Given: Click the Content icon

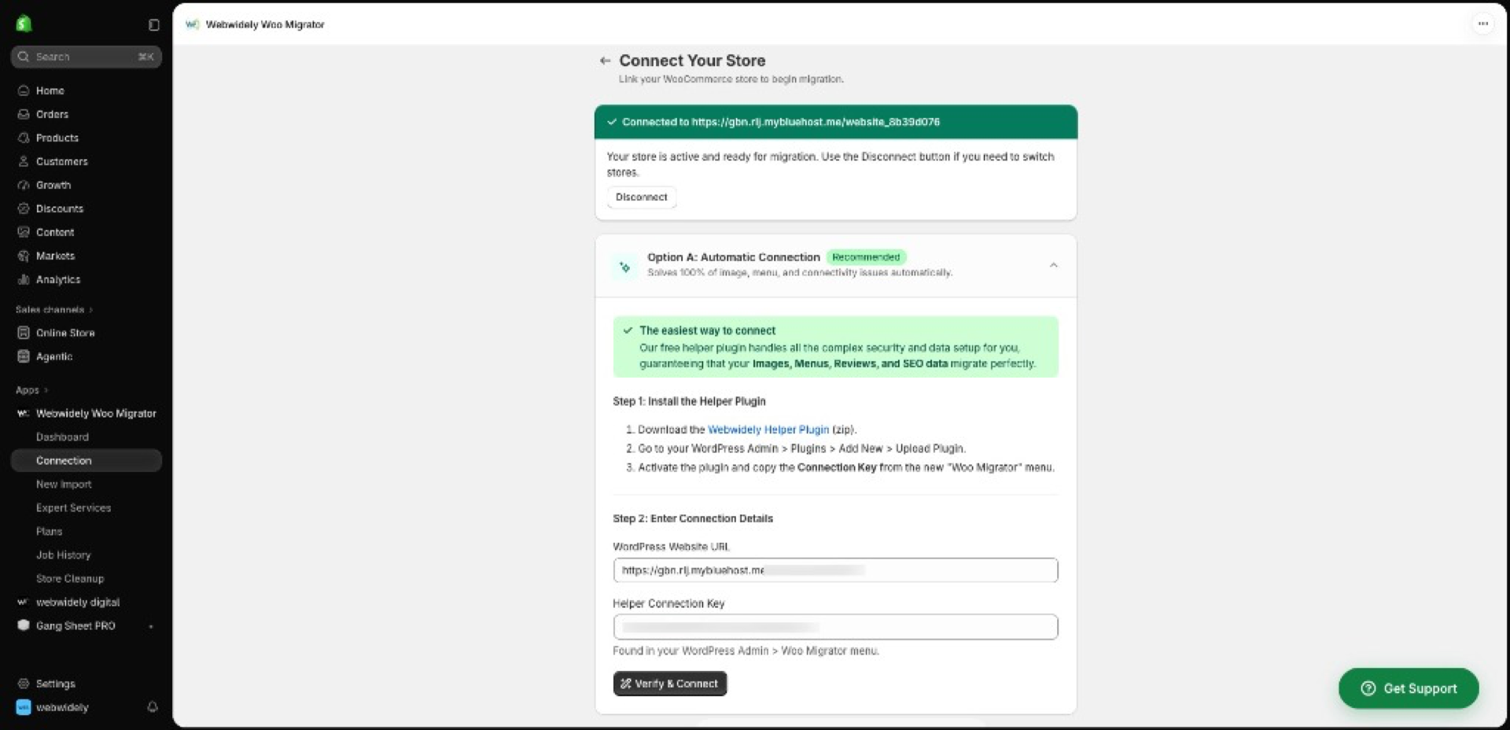Looking at the screenshot, I should [x=24, y=232].
